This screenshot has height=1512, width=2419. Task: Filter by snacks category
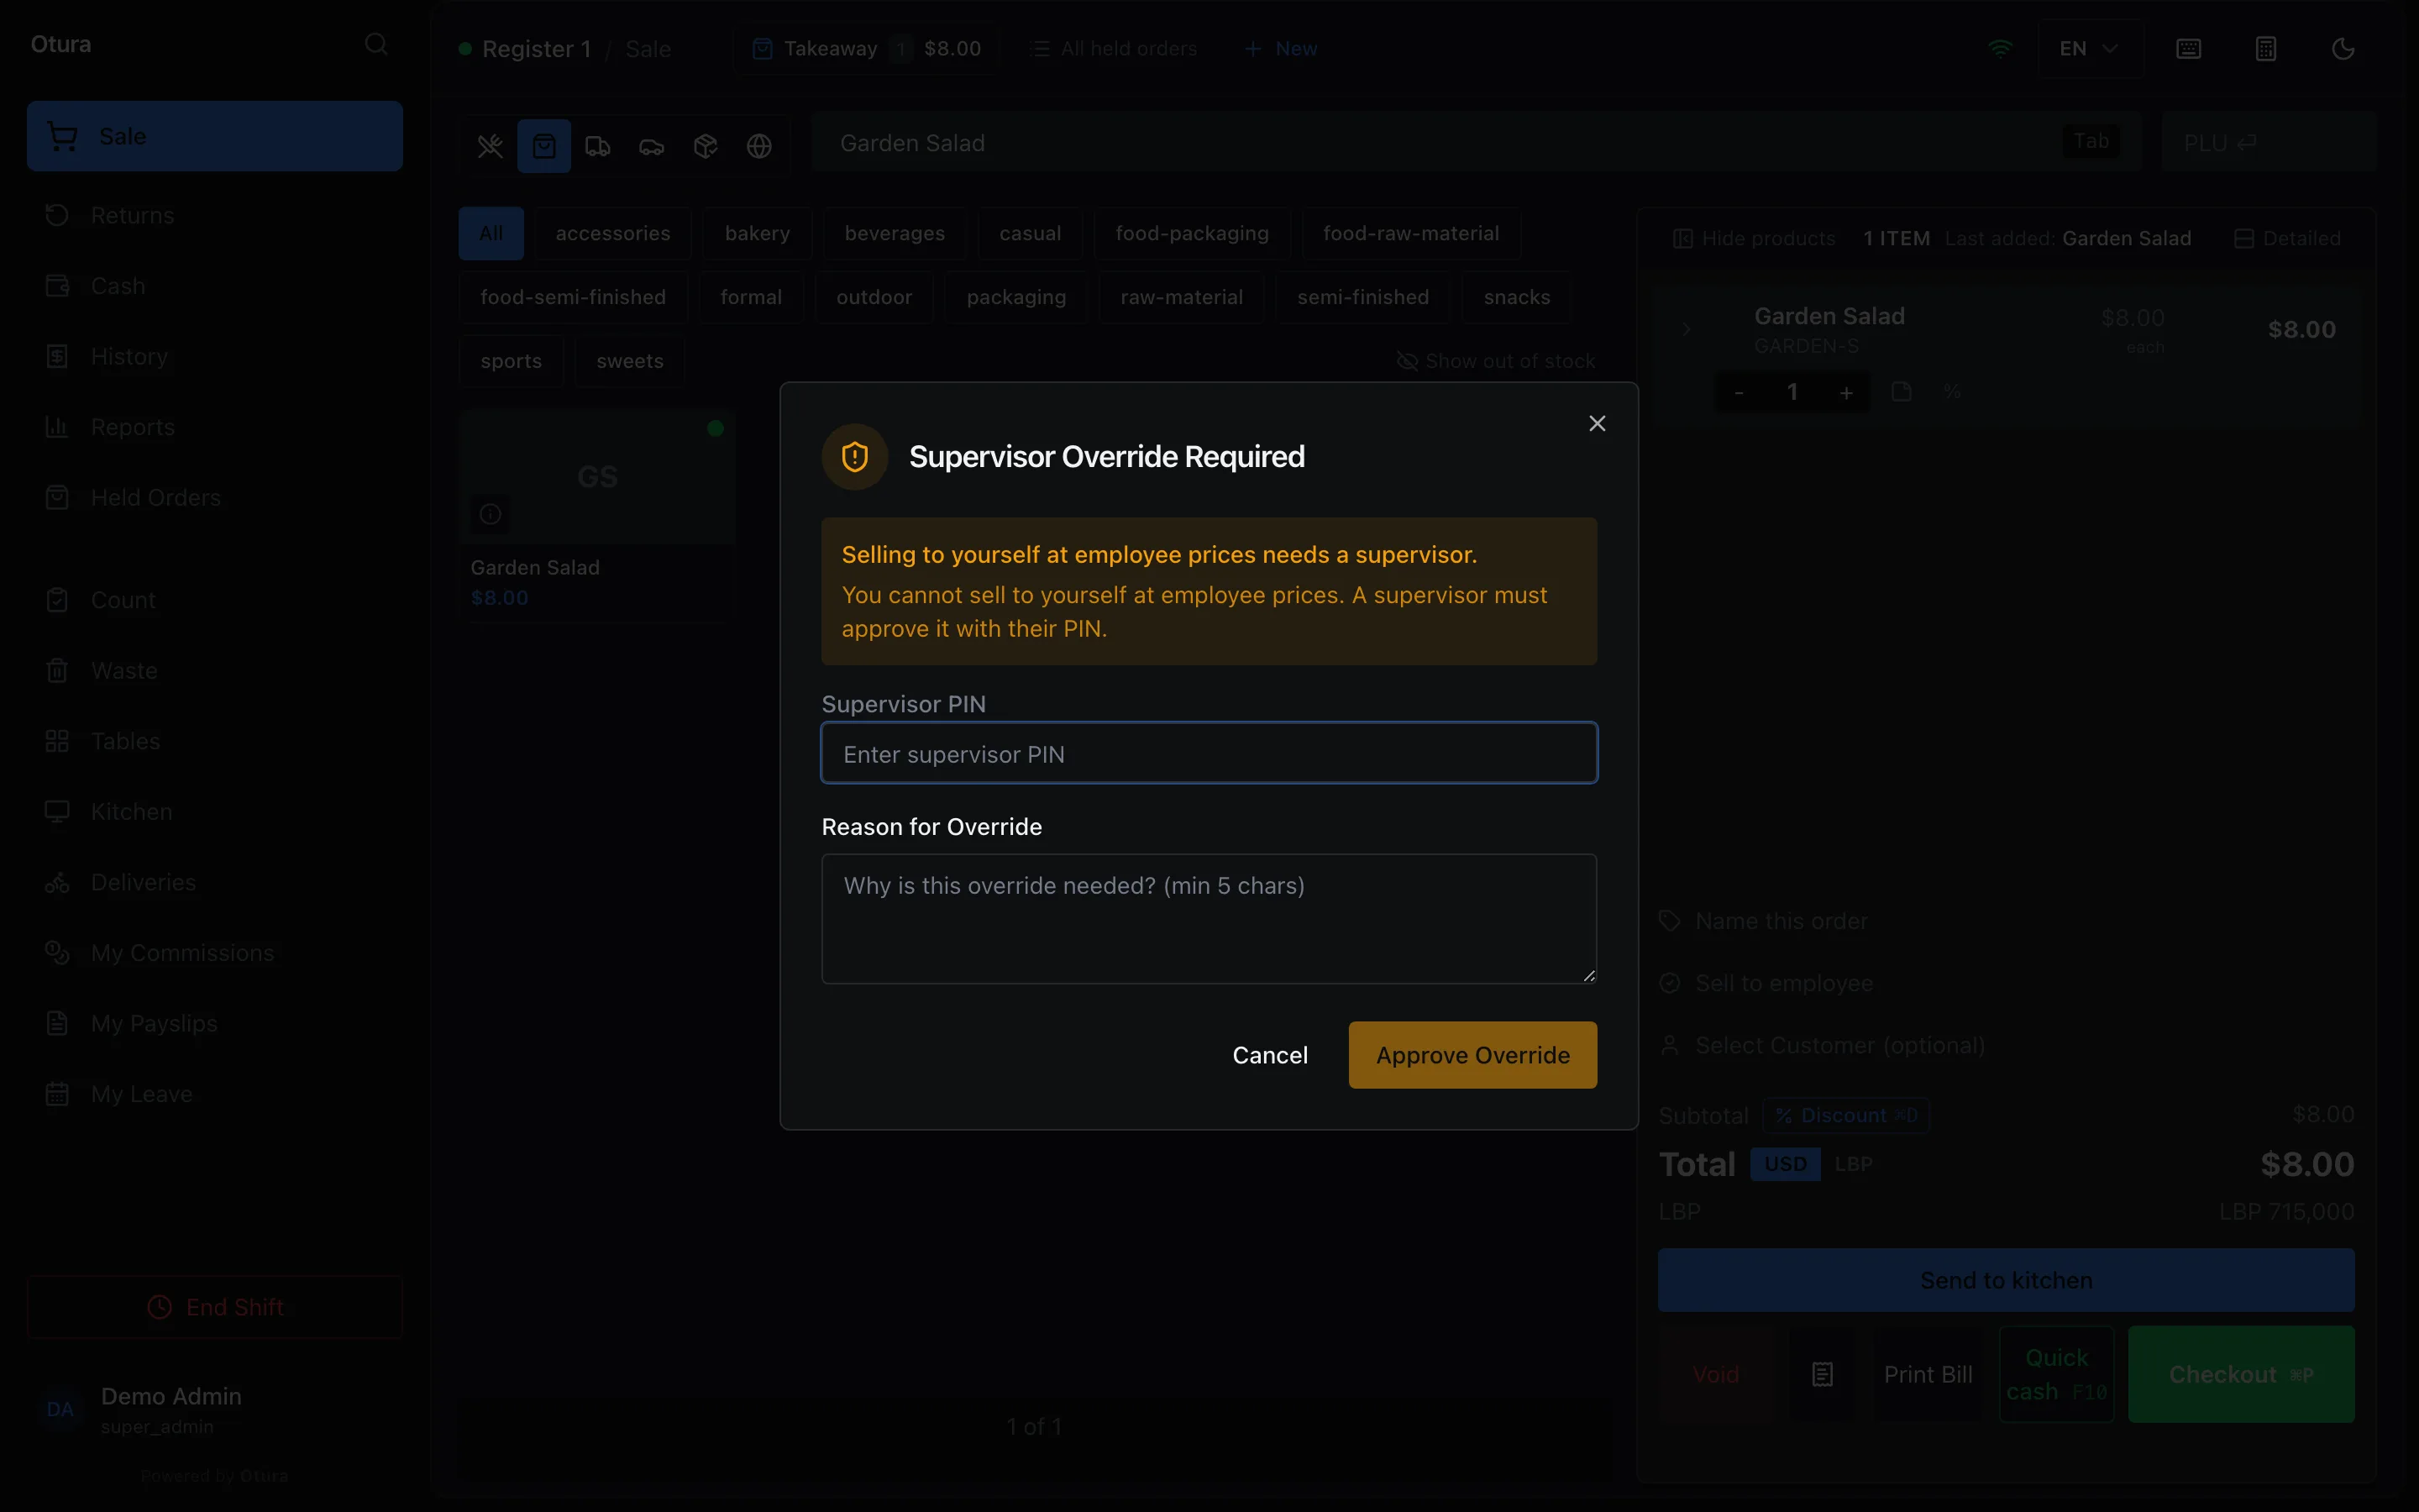tap(1516, 297)
